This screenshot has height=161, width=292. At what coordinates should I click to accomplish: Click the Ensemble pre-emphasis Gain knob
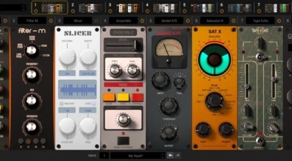pos(133,70)
